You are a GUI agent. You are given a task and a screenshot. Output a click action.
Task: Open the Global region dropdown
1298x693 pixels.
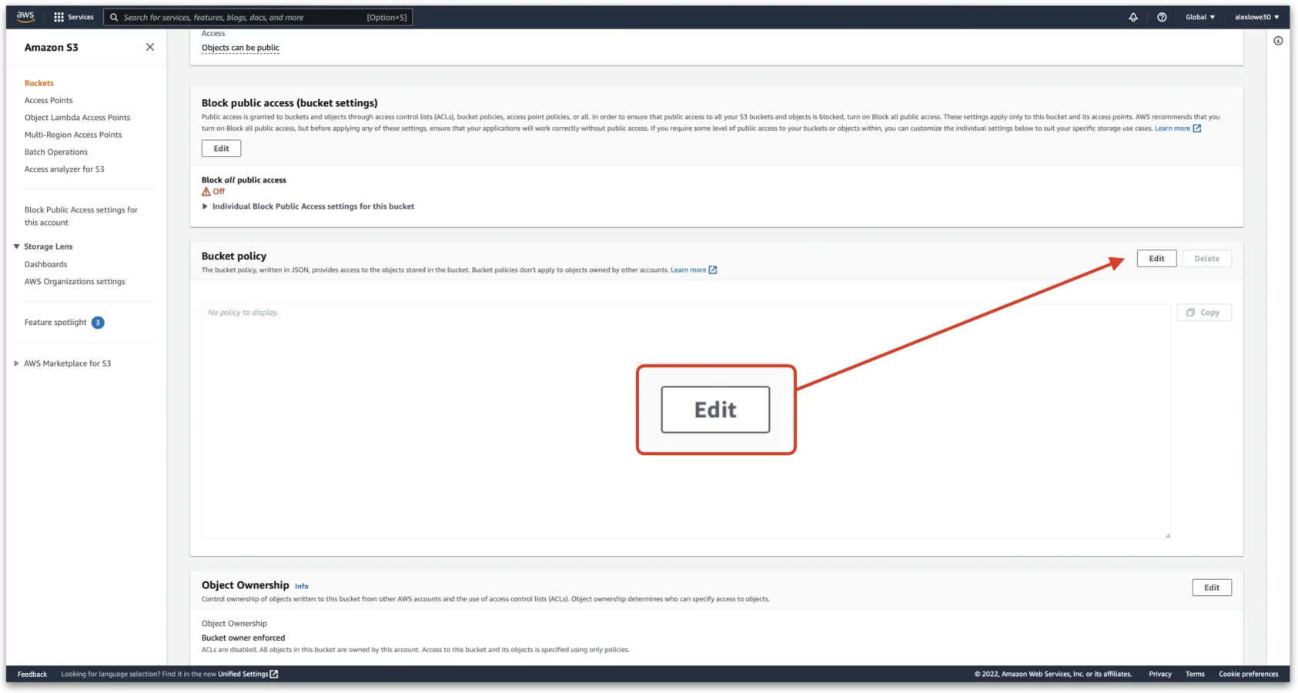point(1200,17)
